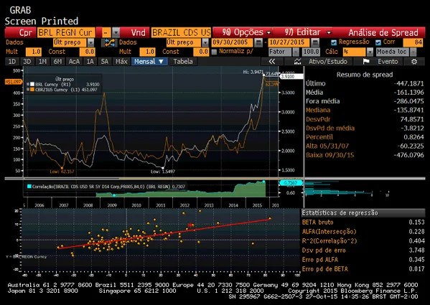
Task: Enable the Normaliz p/ checkbox
Action: (215, 52)
